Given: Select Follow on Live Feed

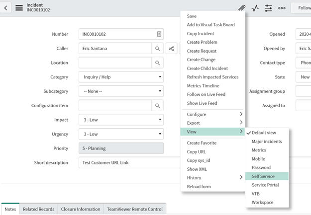Looking at the screenshot, I should pyautogui.click(x=212, y=94).
